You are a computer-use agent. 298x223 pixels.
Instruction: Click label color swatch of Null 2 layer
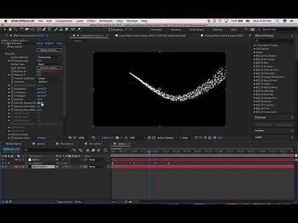pyautogui.click(x=19, y=160)
